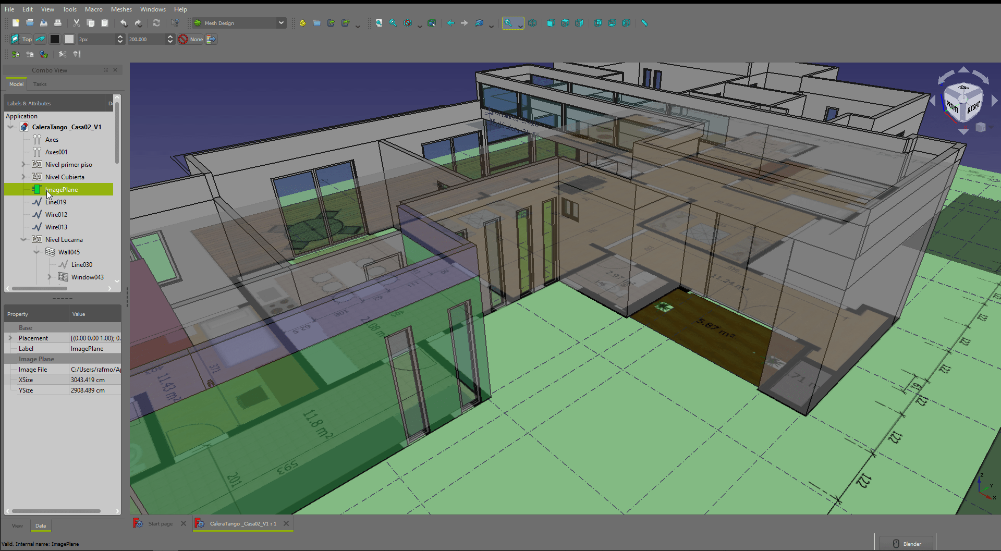Cut selection with the scissors icon

[x=77, y=23]
